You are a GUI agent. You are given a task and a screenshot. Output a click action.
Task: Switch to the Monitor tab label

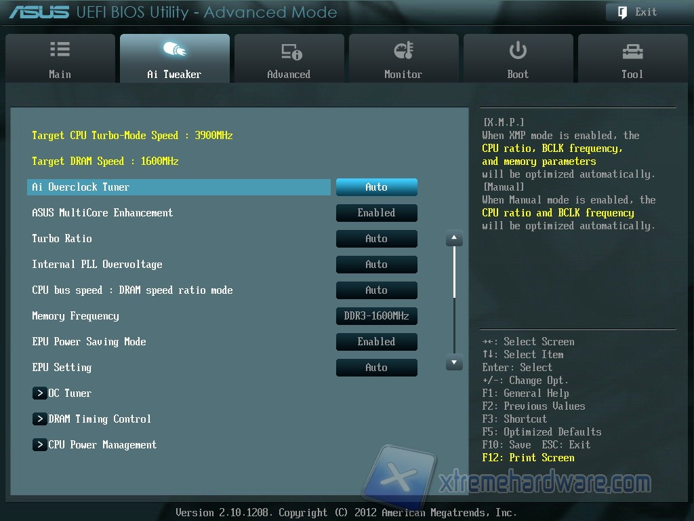click(x=403, y=75)
